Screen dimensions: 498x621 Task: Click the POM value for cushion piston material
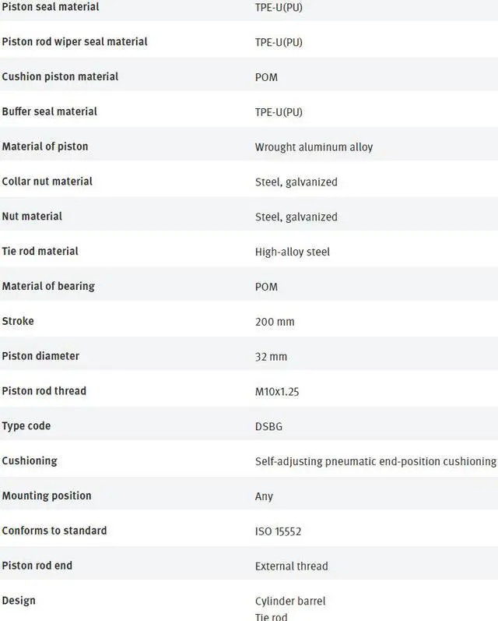[x=266, y=77]
